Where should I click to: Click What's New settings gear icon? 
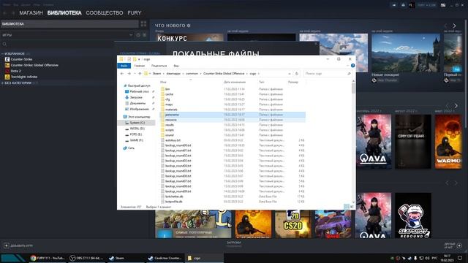click(x=189, y=26)
